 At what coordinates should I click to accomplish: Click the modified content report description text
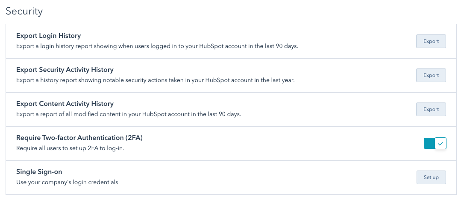coord(128,114)
